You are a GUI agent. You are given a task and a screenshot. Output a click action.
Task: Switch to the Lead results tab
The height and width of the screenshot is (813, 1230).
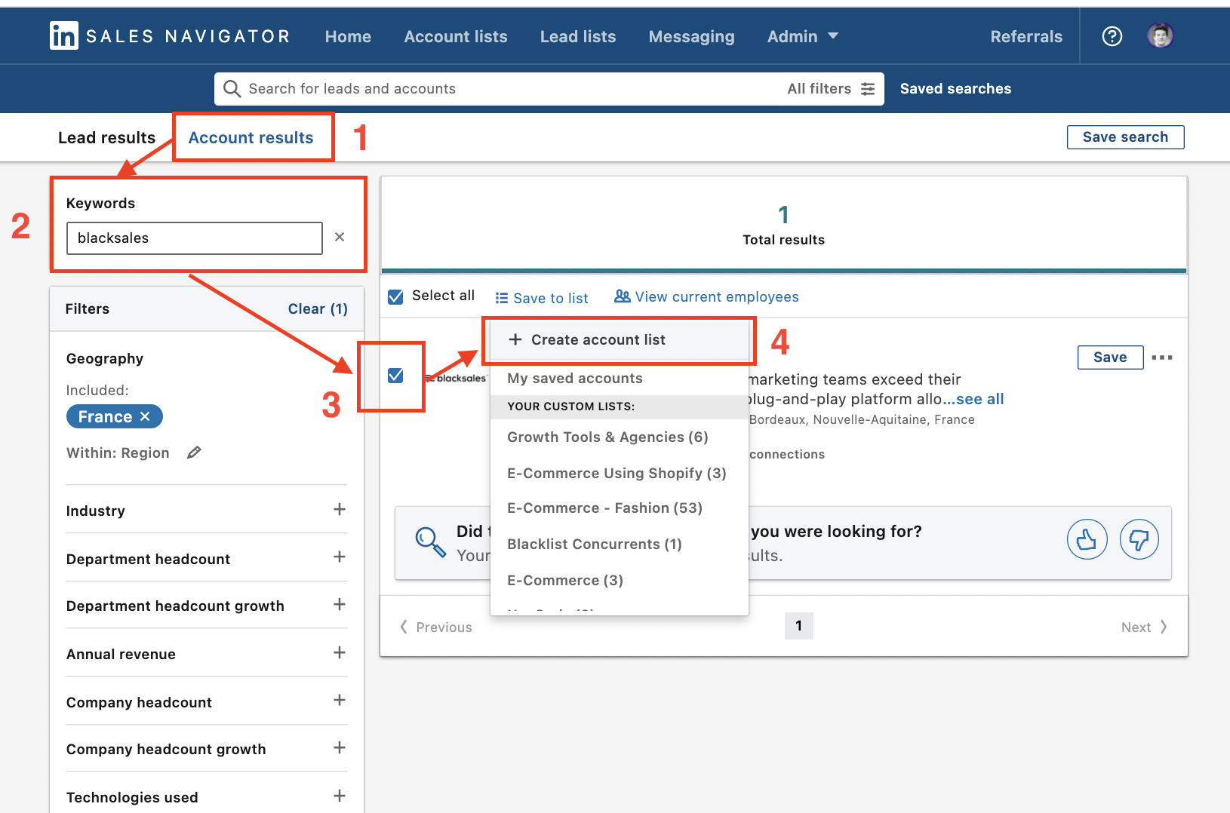(x=107, y=137)
